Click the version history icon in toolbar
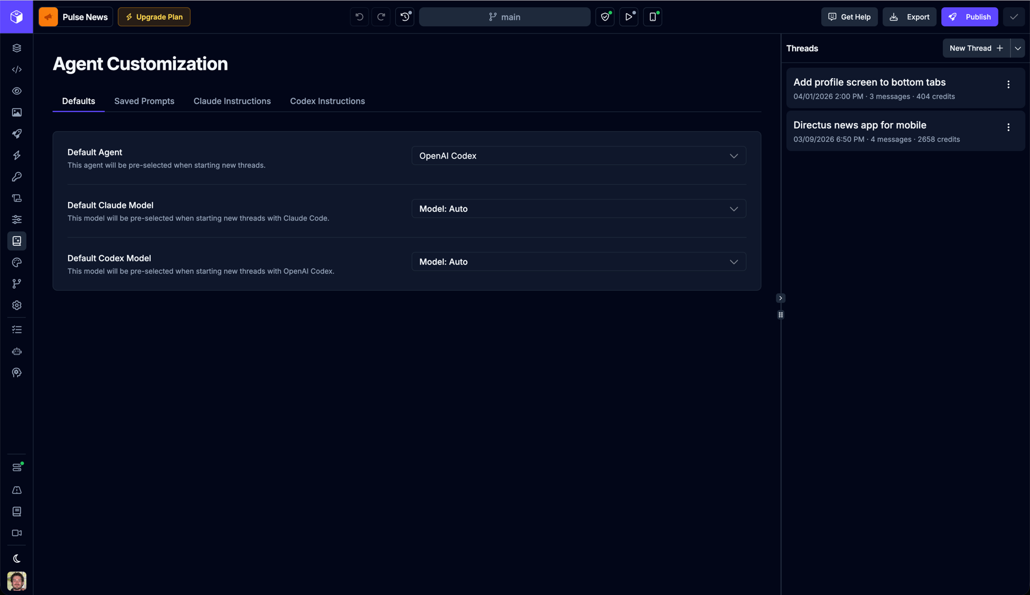Image resolution: width=1030 pixels, height=595 pixels. tap(405, 17)
